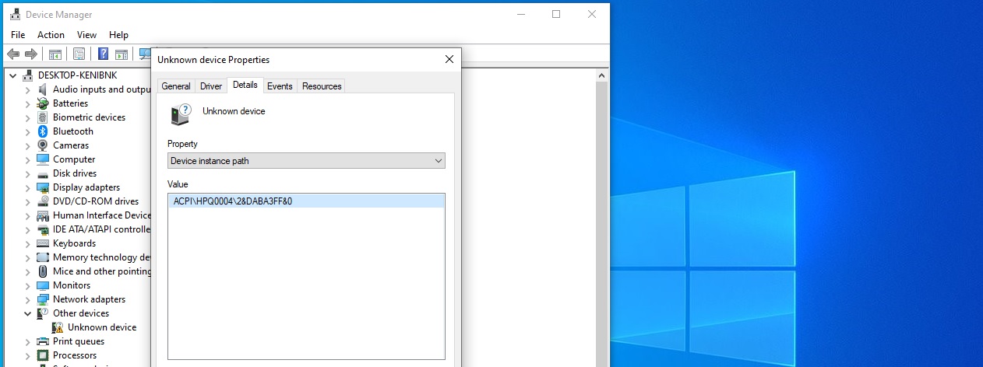Click the Audio inputs and outputs speaker icon

pyautogui.click(x=43, y=89)
